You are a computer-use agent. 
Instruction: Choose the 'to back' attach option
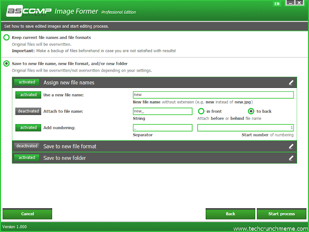click(251, 111)
